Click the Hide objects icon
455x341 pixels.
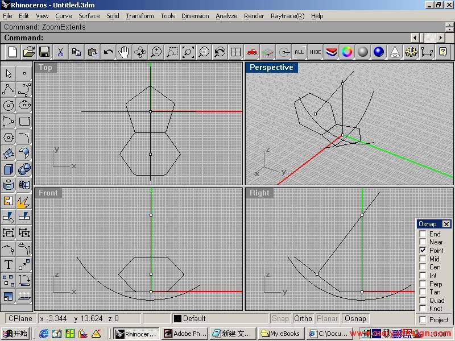click(316, 52)
